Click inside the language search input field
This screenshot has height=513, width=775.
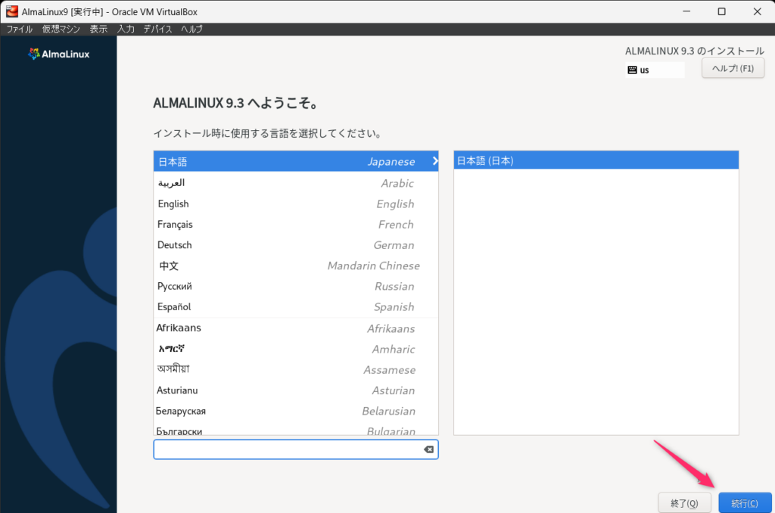[x=288, y=449]
